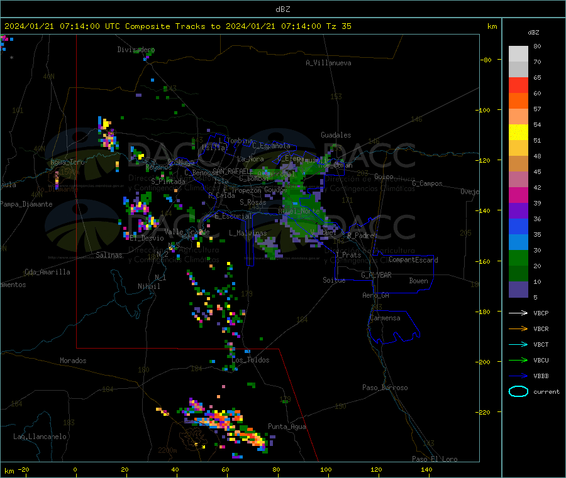Click the 'Salinas' map label
Image resolution: width=566 pixels, height=478 pixels.
pyautogui.click(x=109, y=255)
